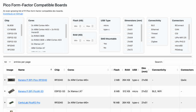
Task: Expand the Banana Pi BPI-Pico-RP2040 row
Action: pos(5,80)
